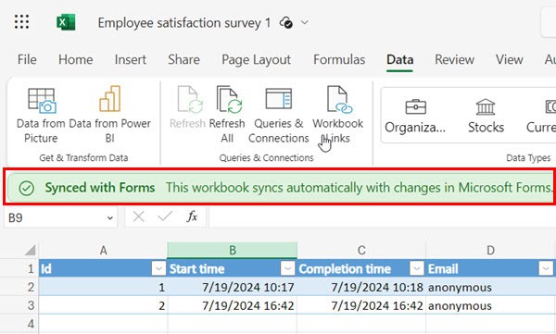Open the Id column filter dropdown

coord(158,269)
